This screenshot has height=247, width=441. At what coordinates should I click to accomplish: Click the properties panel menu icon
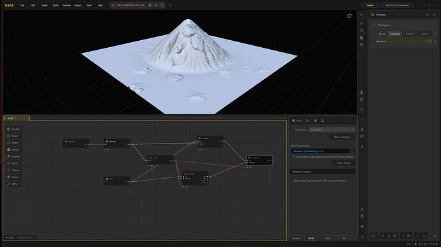coord(435,15)
